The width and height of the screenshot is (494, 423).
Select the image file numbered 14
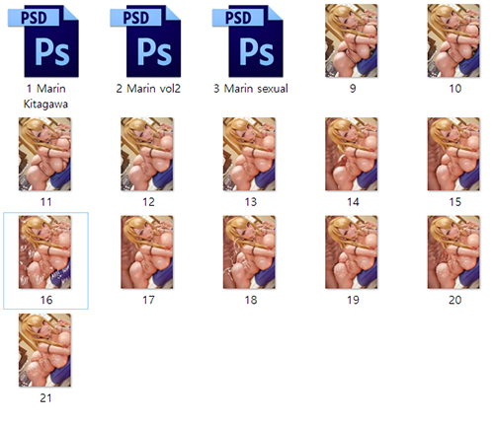pyautogui.click(x=352, y=154)
